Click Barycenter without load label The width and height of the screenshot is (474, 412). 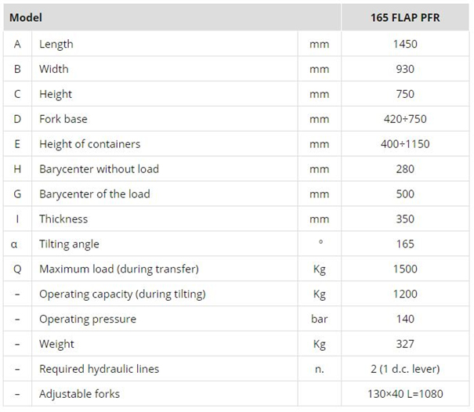[x=99, y=169]
